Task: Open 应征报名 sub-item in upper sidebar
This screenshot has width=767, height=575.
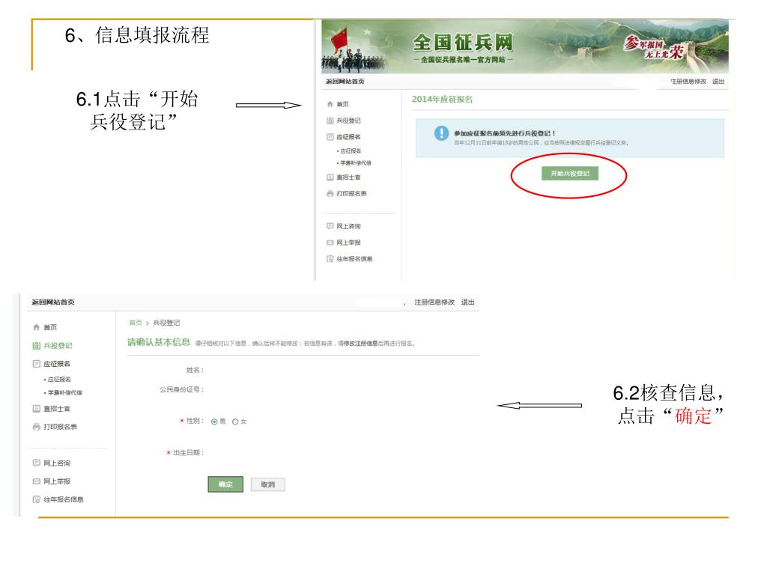Action: click(351, 151)
